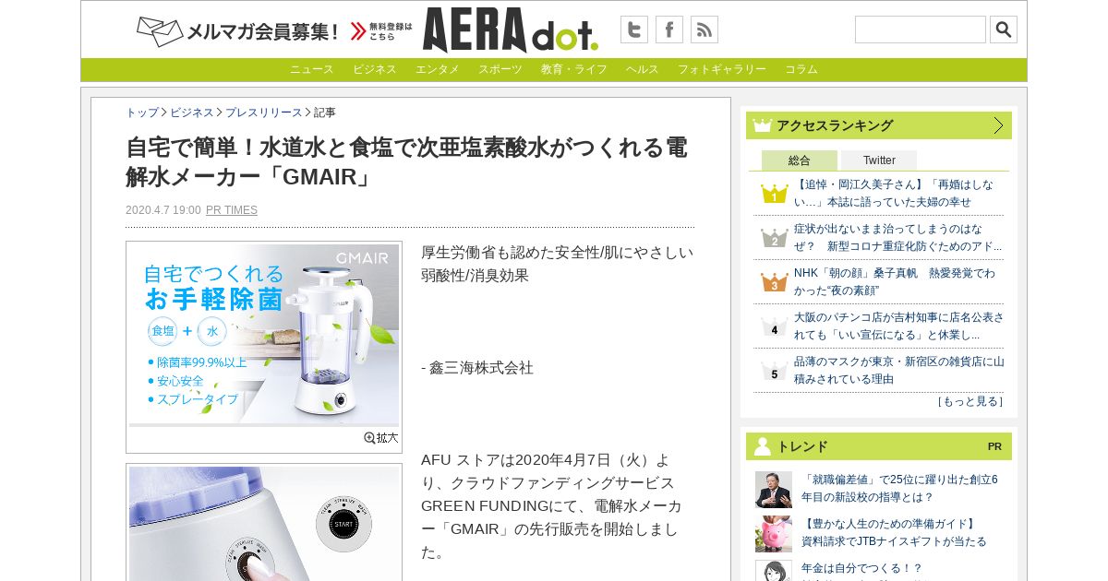Open the PR TIMES source link
Screen dimensions: 1108x581
point(232,210)
